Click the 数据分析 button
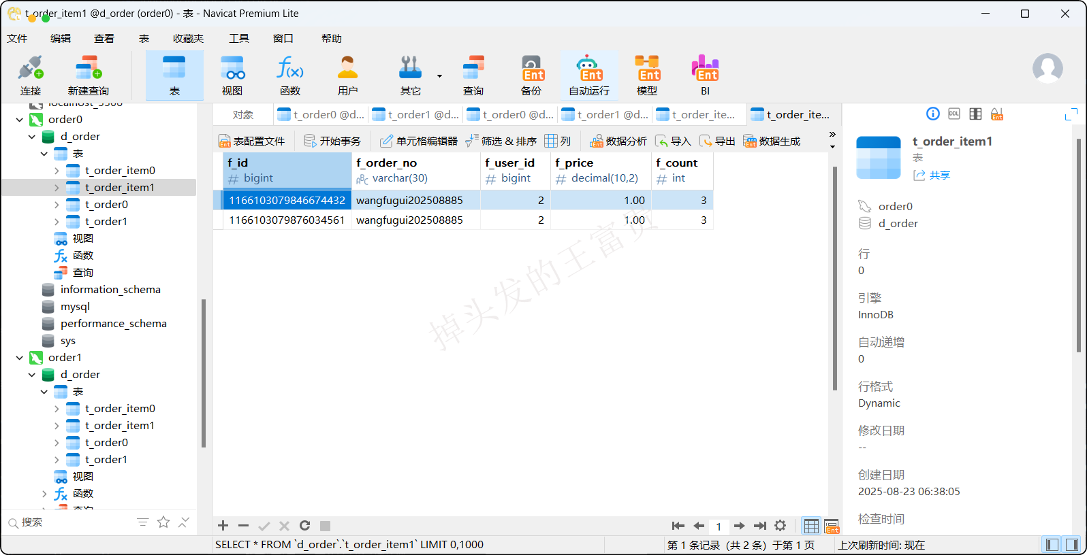The height and width of the screenshot is (555, 1087). point(618,141)
